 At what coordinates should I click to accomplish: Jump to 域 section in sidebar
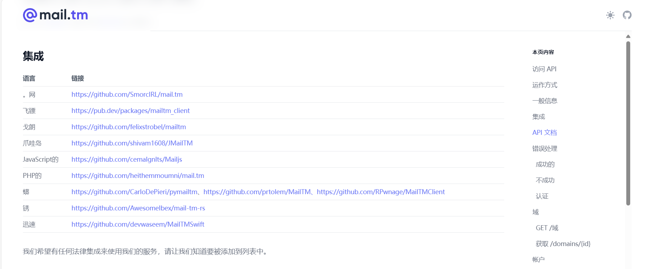535,212
